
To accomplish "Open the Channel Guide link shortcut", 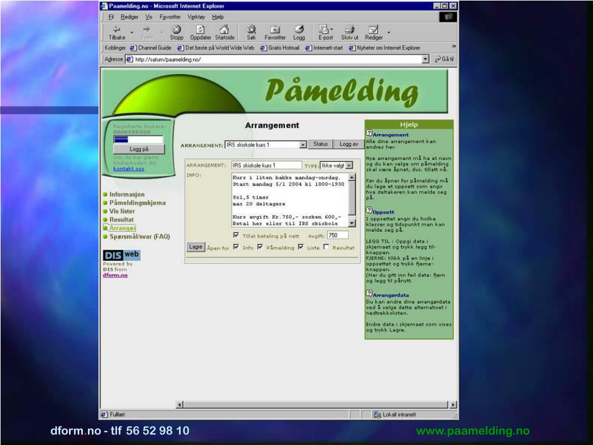I will (x=151, y=48).
